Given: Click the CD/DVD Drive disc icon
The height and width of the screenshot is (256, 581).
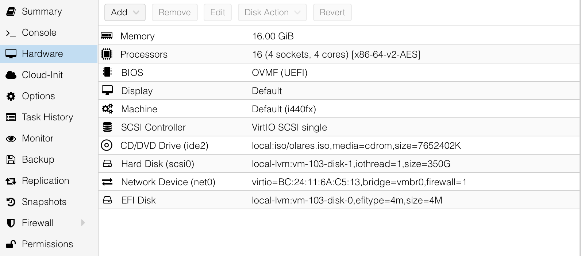Looking at the screenshot, I should click(107, 145).
